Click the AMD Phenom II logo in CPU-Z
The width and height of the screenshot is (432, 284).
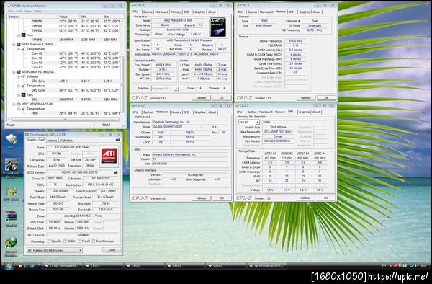[x=217, y=27]
